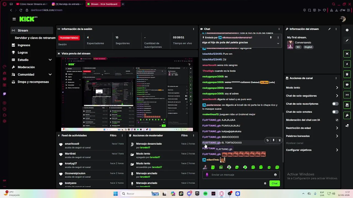
Task: Open the Acciones de moderador options menu
Action: (193, 136)
